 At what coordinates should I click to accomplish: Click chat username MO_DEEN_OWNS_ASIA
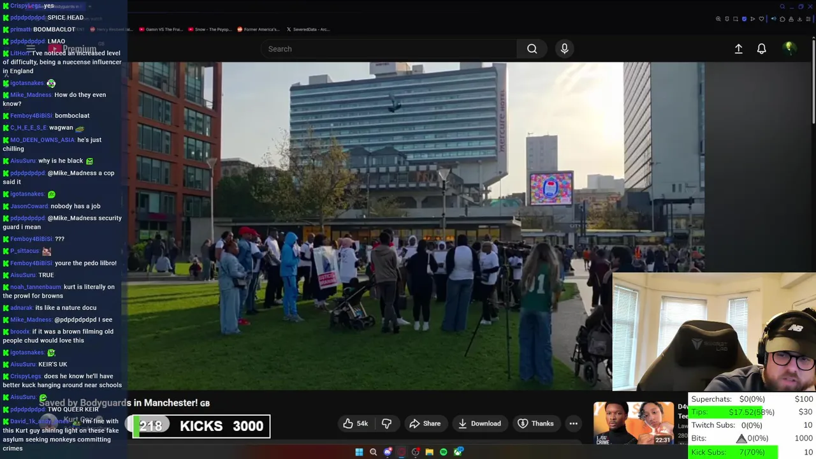coord(42,140)
